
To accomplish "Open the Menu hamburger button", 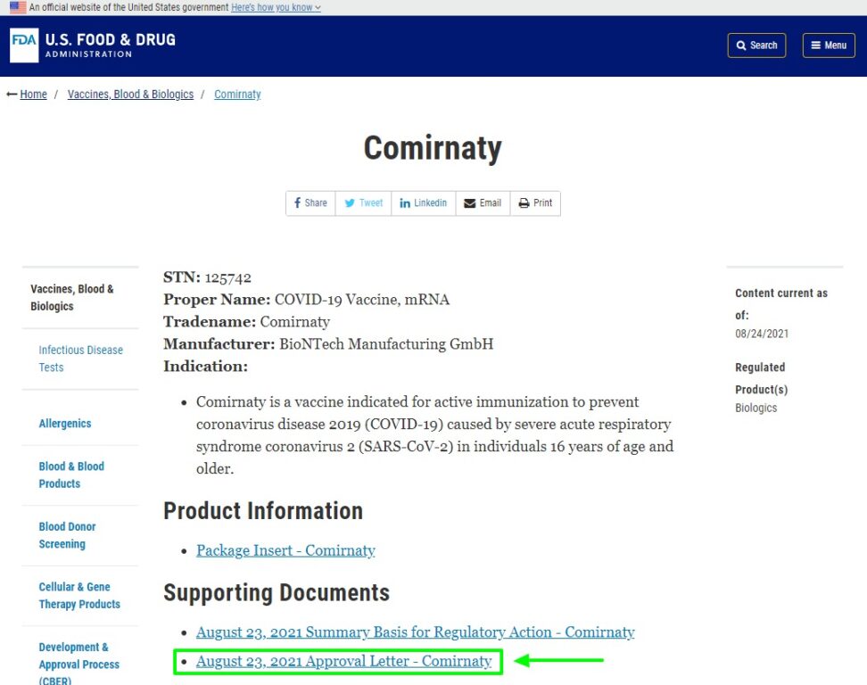I will 829,45.
